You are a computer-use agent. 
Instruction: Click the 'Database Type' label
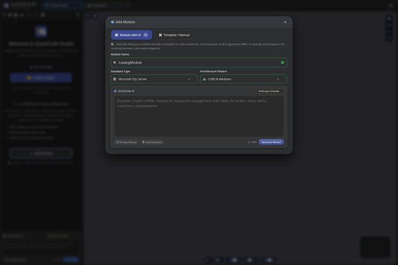click(x=120, y=72)
